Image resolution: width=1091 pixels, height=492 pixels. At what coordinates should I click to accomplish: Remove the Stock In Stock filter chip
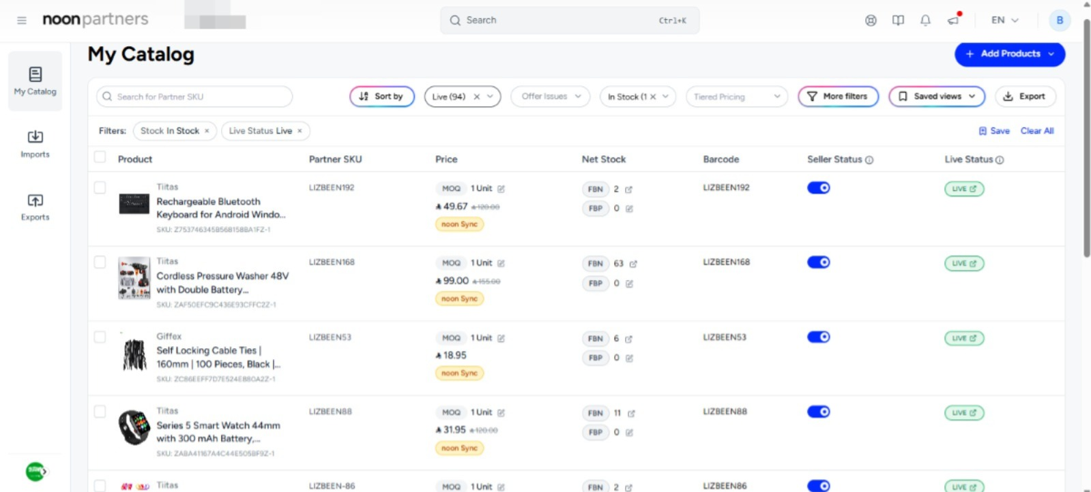[x=207, y=131]
